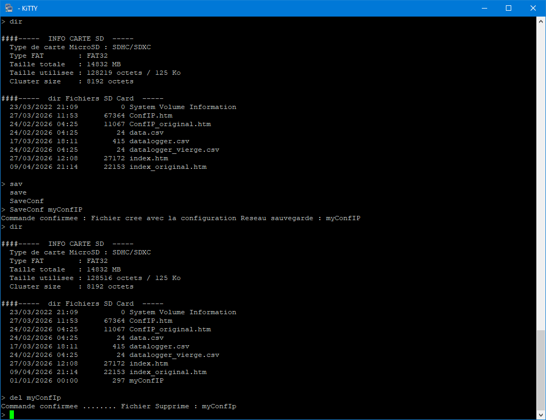The width and height of the screenshot is (546, 420).
Task: Click the '01/01/2026 00:00' date entry
Action: tap(44, 380)
